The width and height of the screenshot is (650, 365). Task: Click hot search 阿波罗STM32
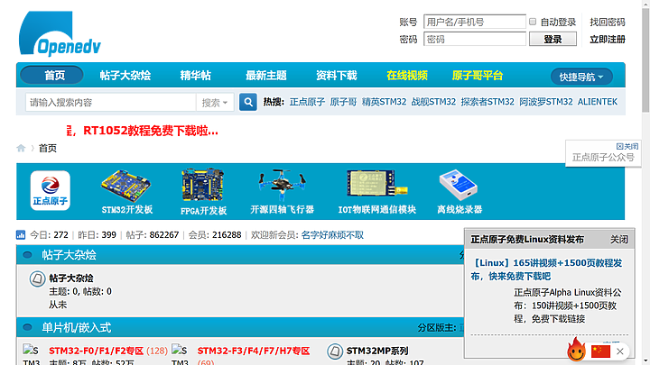(546, 102)
